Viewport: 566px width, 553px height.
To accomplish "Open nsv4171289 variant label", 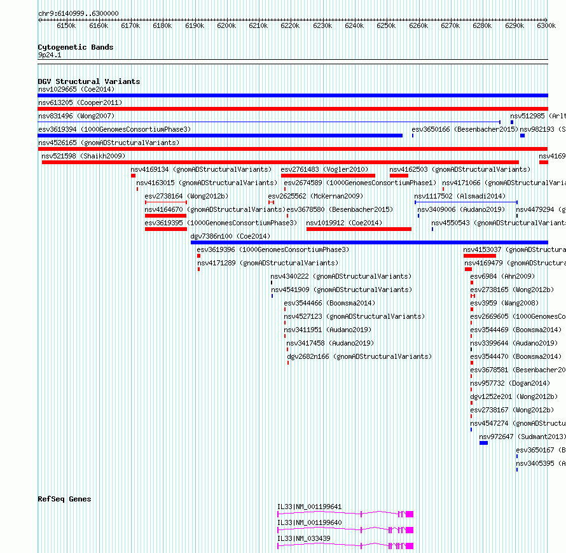I will pos(268,263).
